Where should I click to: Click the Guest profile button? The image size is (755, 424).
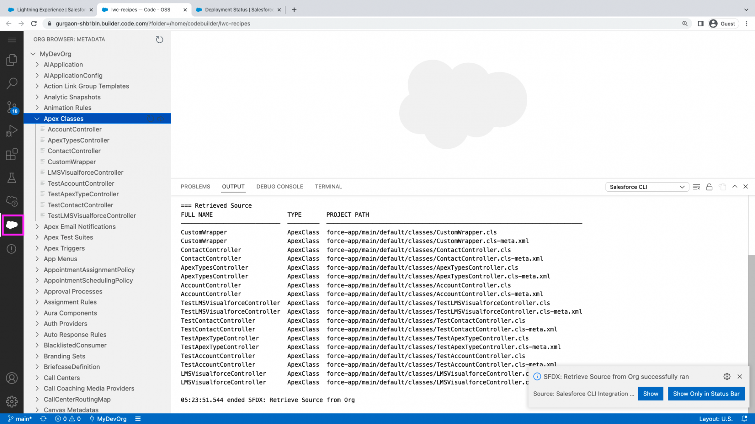[x=723, y=24]
